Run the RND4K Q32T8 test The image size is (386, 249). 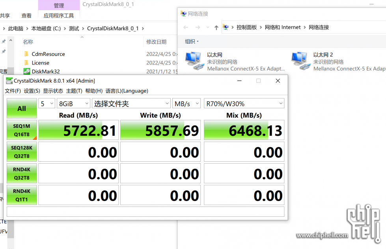(x=22, y=173)
